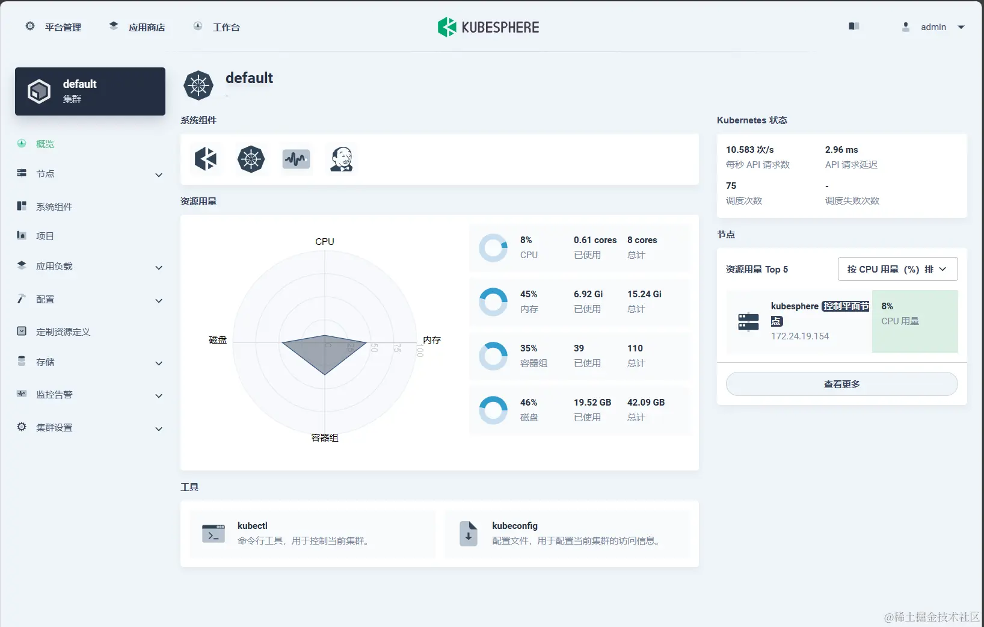The image size is (984, 627).
Task: Click the kubesphere node server icon
Action: [749, 322]
